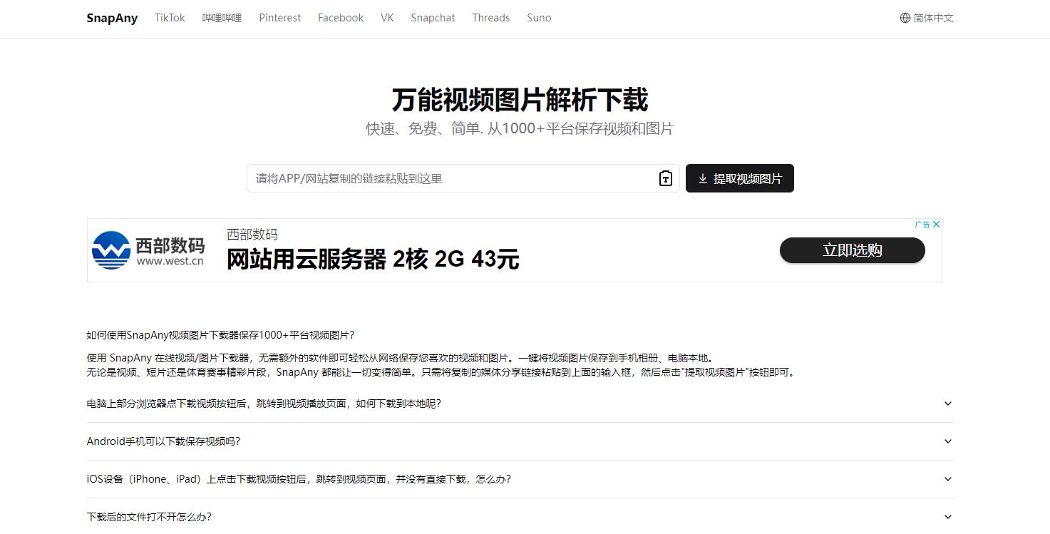The height and width of the screenshot is (534, 1050).
Task: Switch to the Suno section
Action: (x=538, y=18)
